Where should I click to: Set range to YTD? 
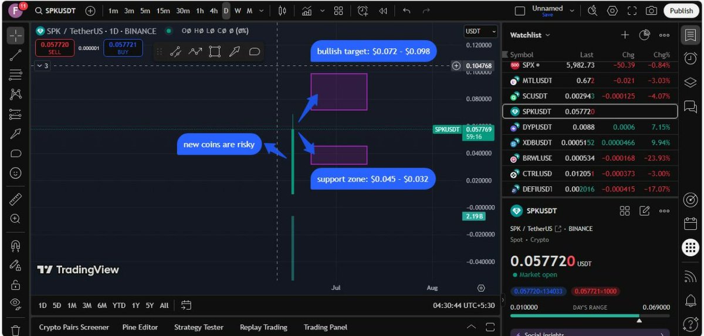click(119, 306)
